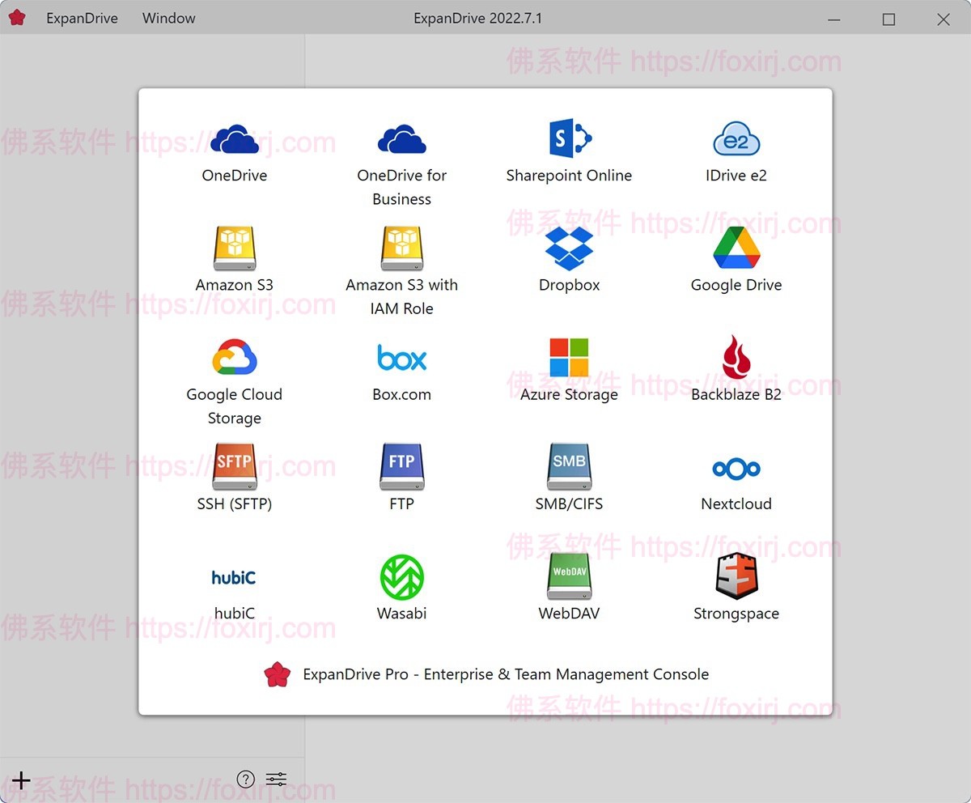Image resolution: width=971 pixels, height=803 pixels.
Task: Open the Window menu
Action: (168, 18)
